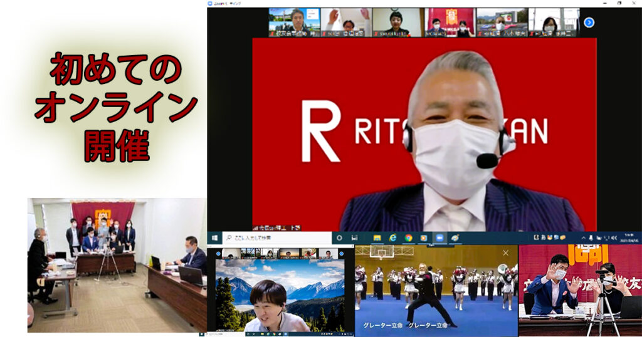Select the thumbnail showing two masked people at the red banner
The height and width of the screenshot is (337, 642).
pyautogui.click(x=450, y=22)
